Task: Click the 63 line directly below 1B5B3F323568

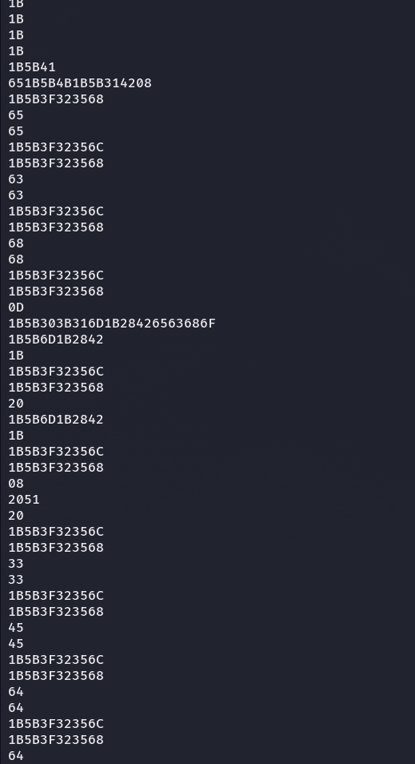Action: 16,179
